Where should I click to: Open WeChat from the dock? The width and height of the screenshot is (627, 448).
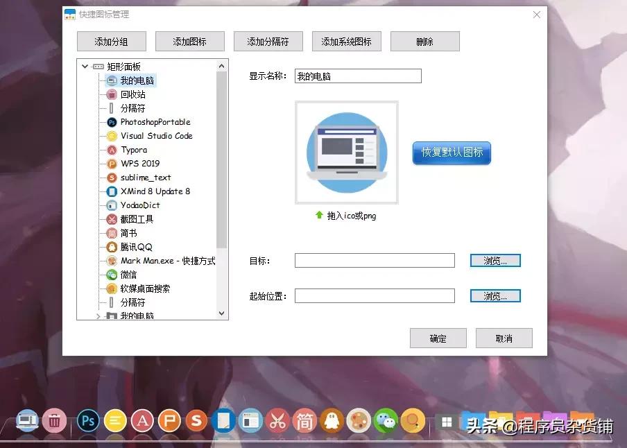coord(386,420)
